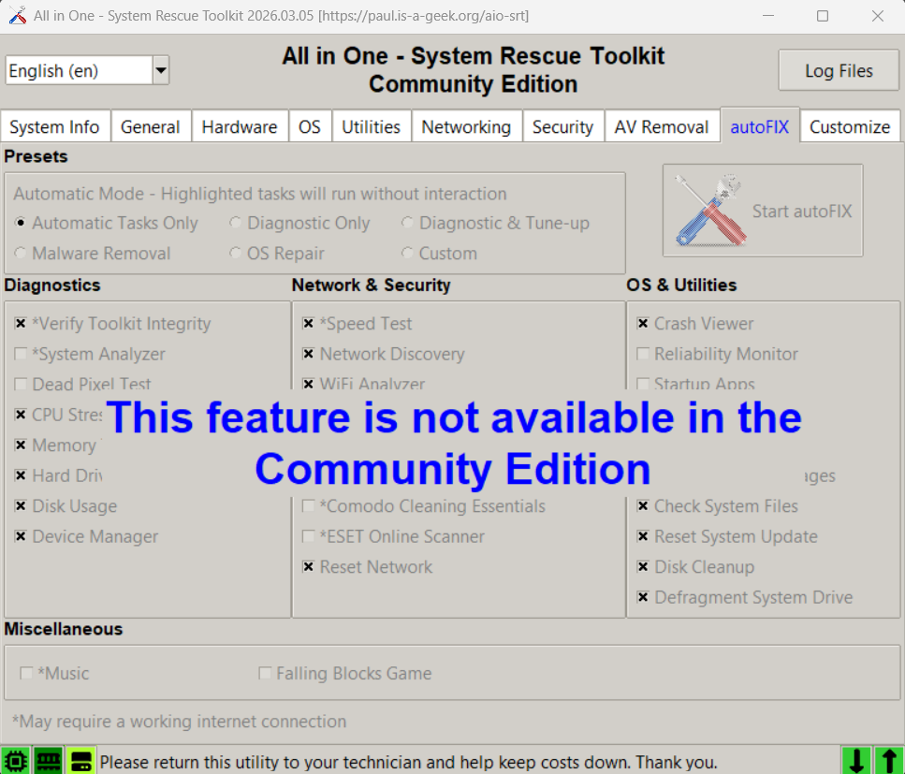Viewport: 905px width, 774px height.
Task: Open the language dropdown arrow
Action: 160,70
